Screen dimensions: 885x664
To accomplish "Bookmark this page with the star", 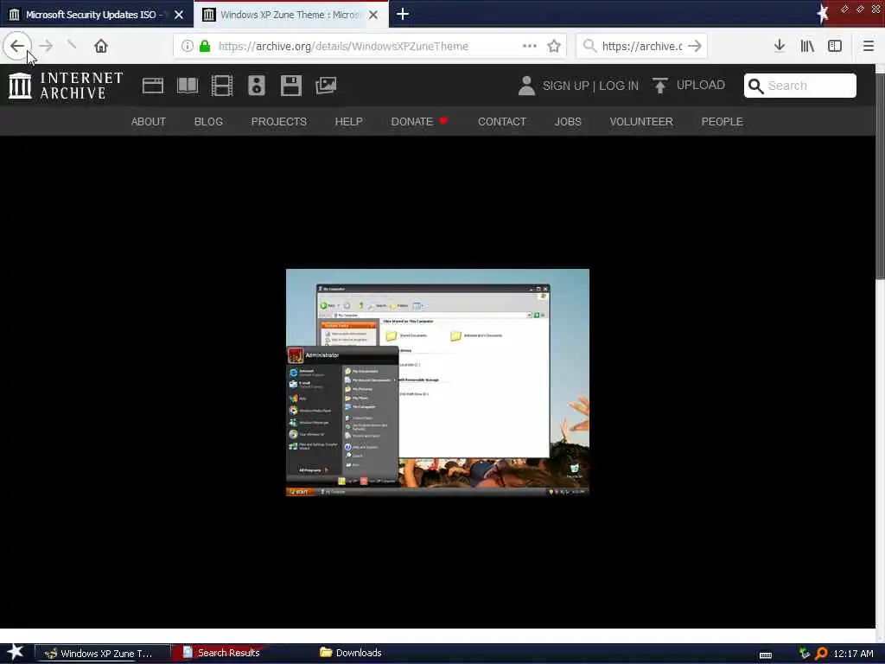I will point(554,46).
